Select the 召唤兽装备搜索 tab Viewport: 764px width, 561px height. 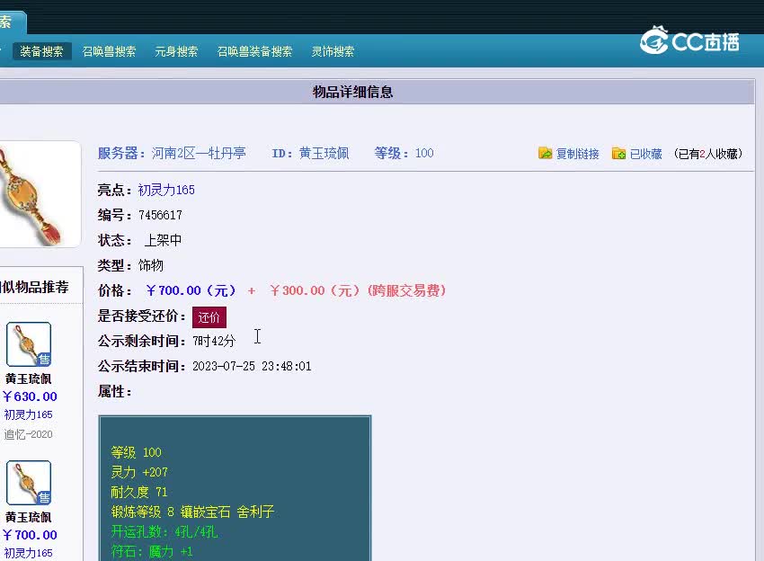(255, 51)
